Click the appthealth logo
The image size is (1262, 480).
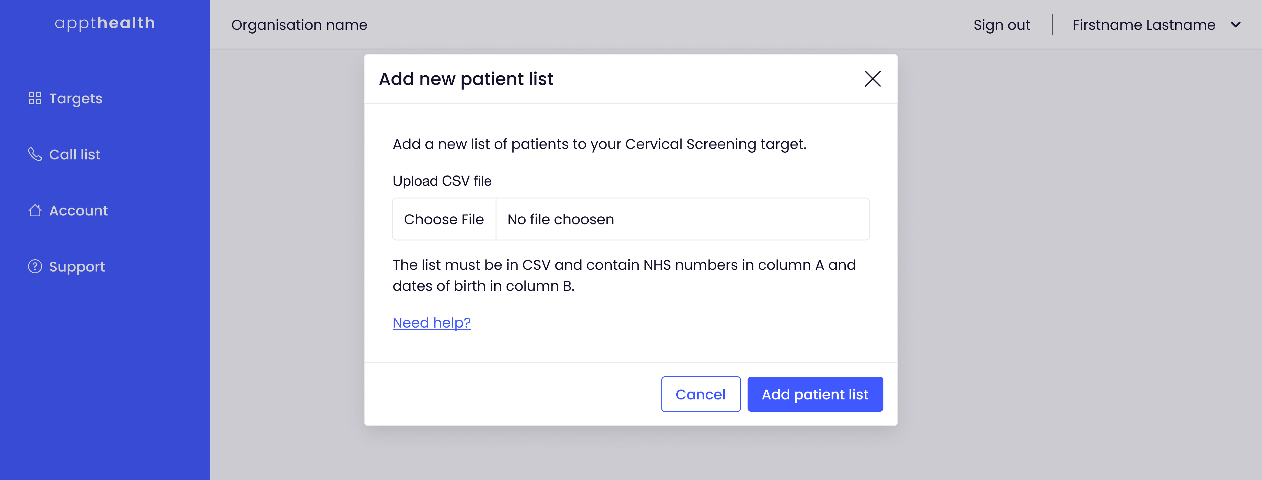click(105, 23)
